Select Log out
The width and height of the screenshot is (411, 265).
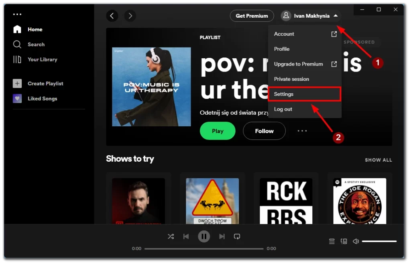coord(305,109)
